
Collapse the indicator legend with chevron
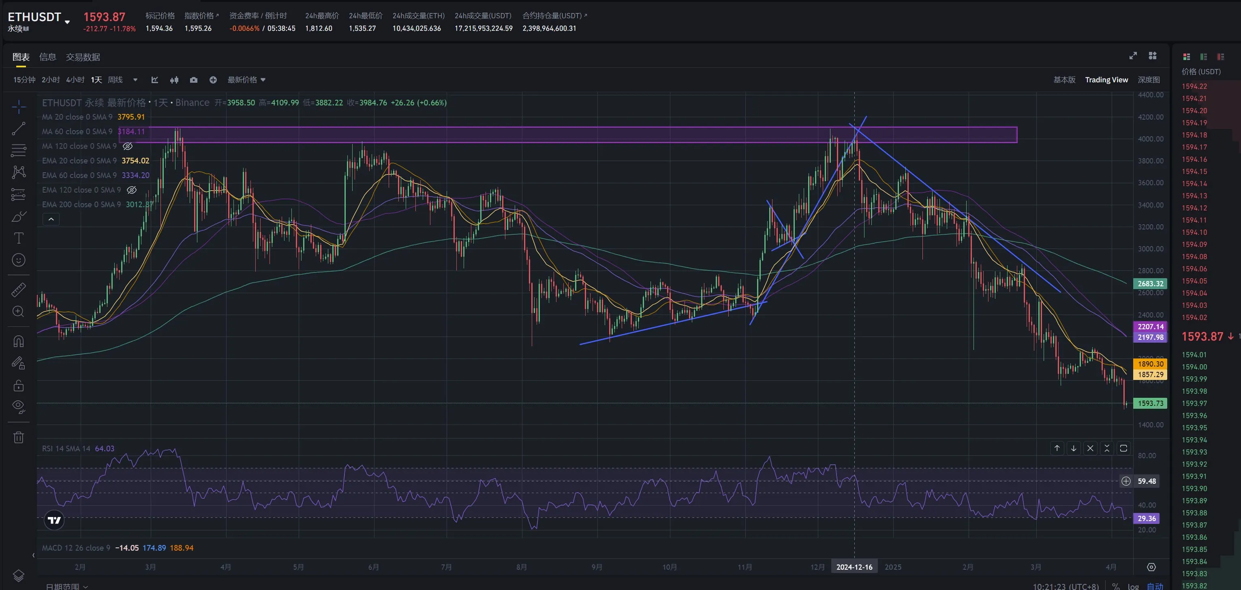tap(51, 219)
